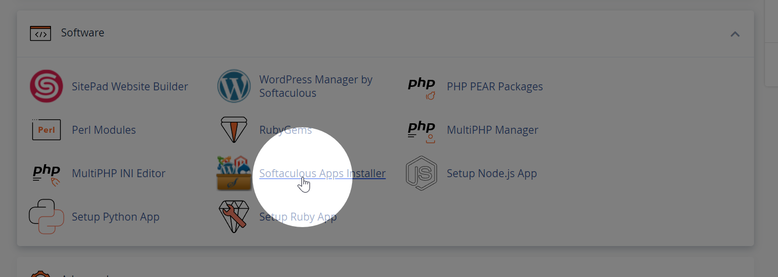
Task: Open the SitePad Website Builder icon
Action: pos(46,86)
